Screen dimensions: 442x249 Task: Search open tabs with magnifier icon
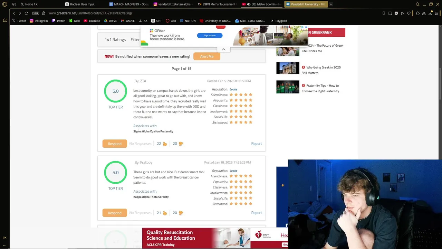click(x=417, y=4)
